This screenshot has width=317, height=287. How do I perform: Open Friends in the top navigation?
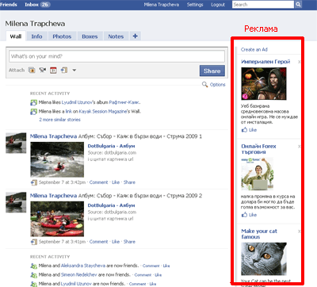tap(9, 5)
